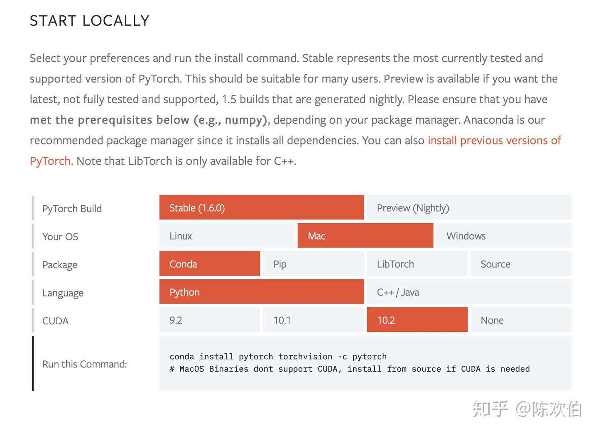Select CUDA version 9.2
Screen dimensions: 598x433
point(209,320)
